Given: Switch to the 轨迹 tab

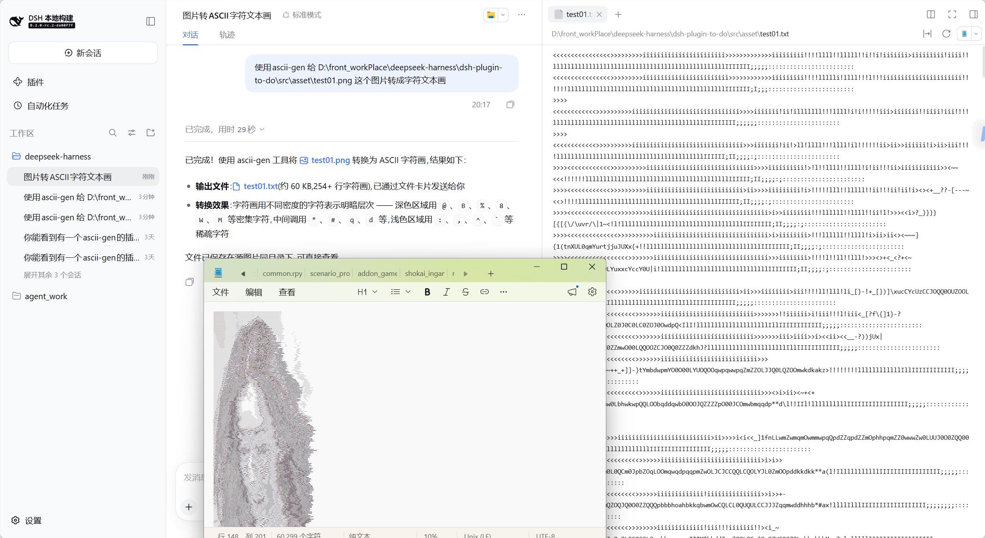Looking at the screenshot, I should (227, 35).
